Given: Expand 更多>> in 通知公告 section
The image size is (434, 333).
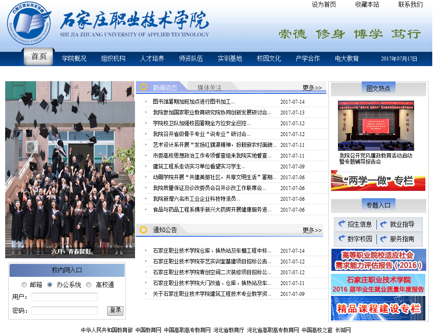Looking at the screenshot, I should coord(312,230).
